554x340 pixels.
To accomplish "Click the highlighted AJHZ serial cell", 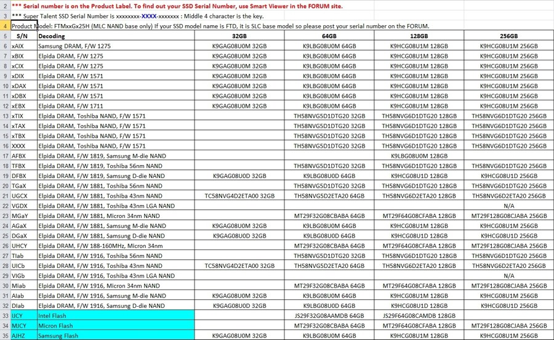I will coord(23,336).
